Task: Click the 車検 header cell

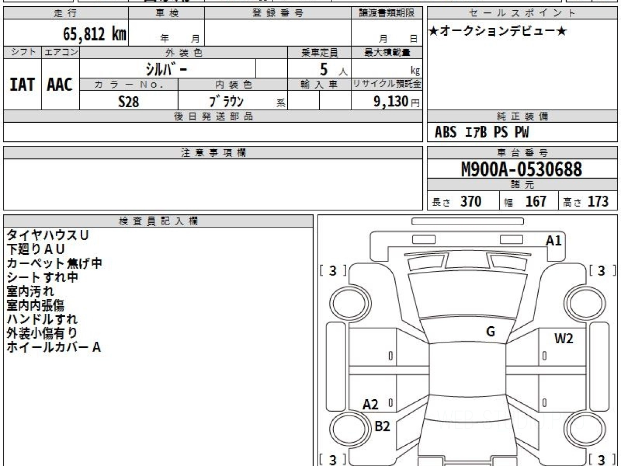Action: 167,13
